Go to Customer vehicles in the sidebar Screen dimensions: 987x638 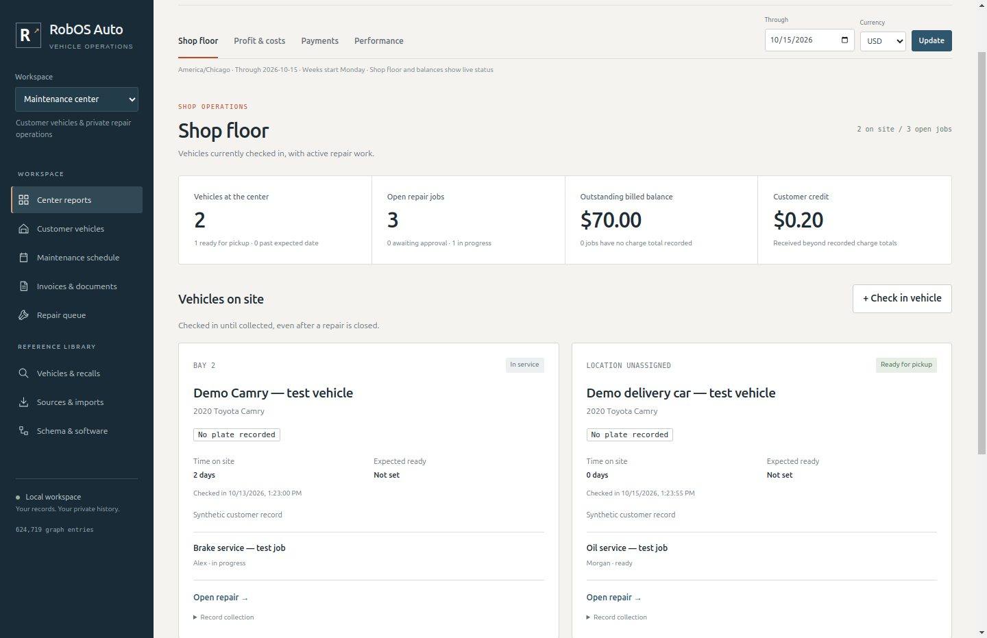coord(77,229)
